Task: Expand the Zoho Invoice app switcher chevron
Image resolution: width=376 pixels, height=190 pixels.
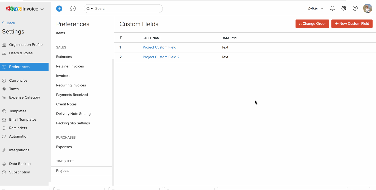Action: [x=42, y=9]
